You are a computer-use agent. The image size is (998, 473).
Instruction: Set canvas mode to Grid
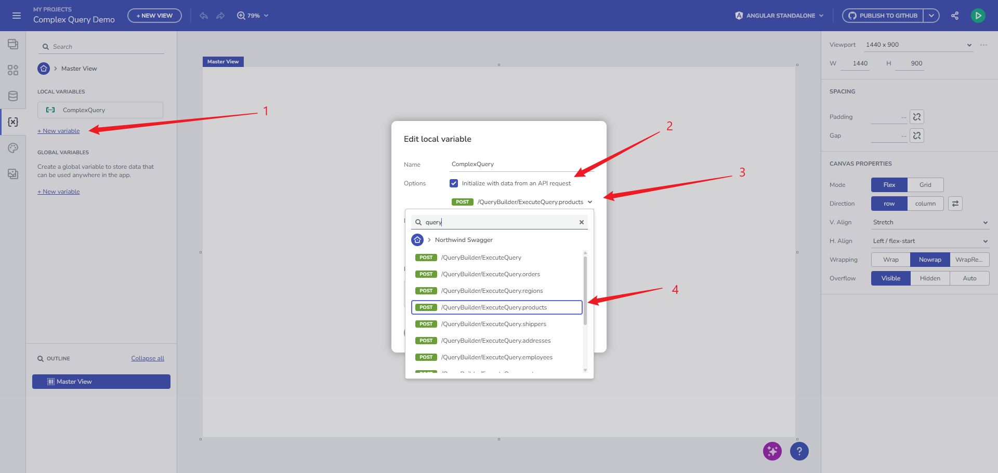(x=925, y=185)
